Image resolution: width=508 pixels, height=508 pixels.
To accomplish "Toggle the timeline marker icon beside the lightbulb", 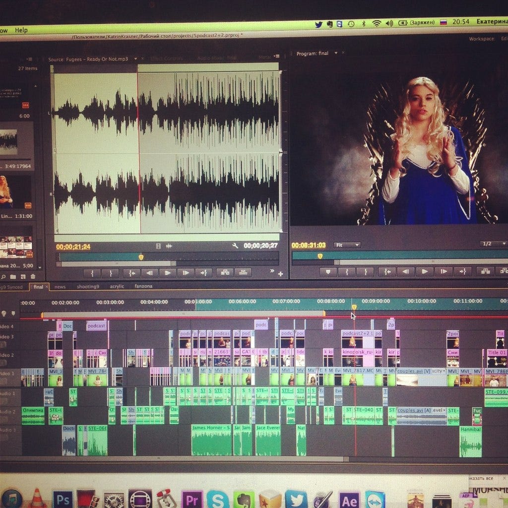I will coord(13,314).
